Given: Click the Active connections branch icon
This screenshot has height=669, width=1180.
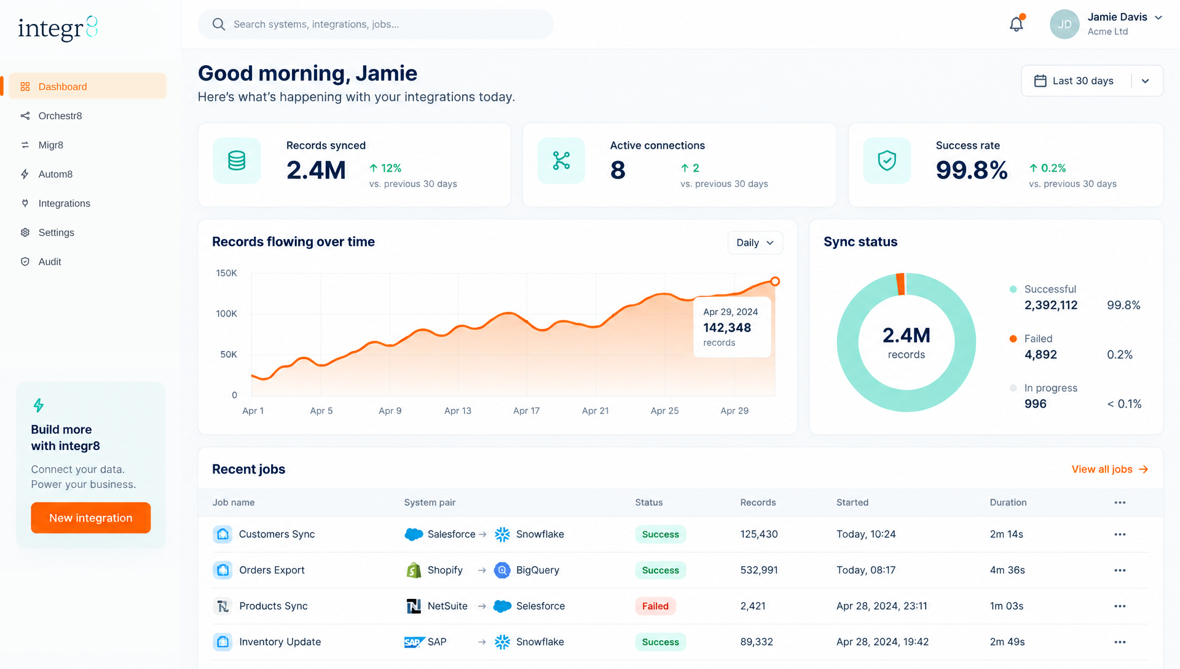Looking at the screenshot, I should (x=561, y=160).
